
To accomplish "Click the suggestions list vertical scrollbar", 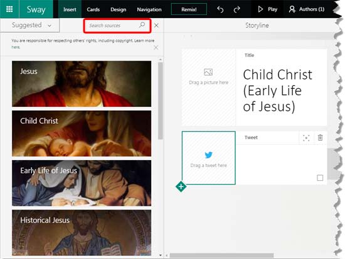I will click(161, 101).
